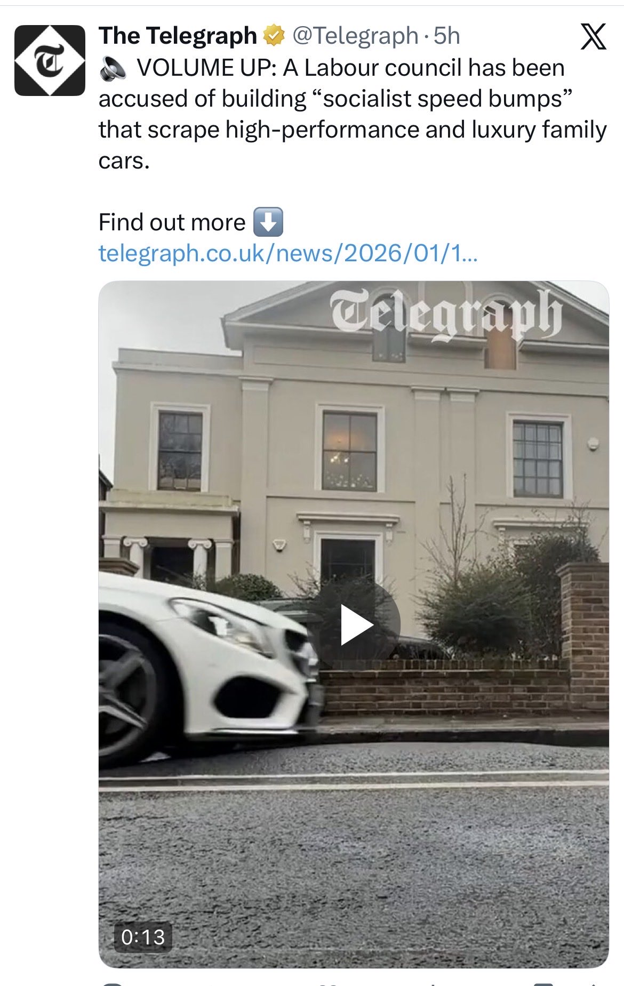Open The Telegraph display name
Screen dimensions: 624x986
[178, 36]
